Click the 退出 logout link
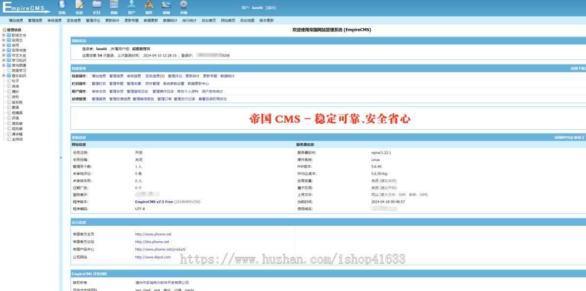The height and width of the screenshot is (291, 586). [271, 8]
